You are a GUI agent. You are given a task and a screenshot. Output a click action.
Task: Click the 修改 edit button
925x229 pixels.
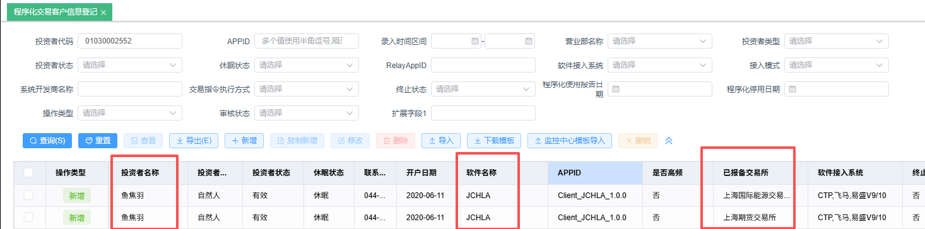click(350, 141)
